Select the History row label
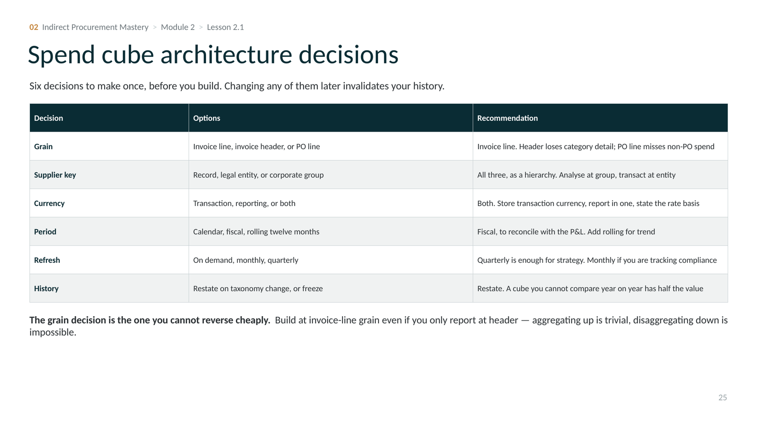This screenshot has height=426, width=758. click(46, 288)
